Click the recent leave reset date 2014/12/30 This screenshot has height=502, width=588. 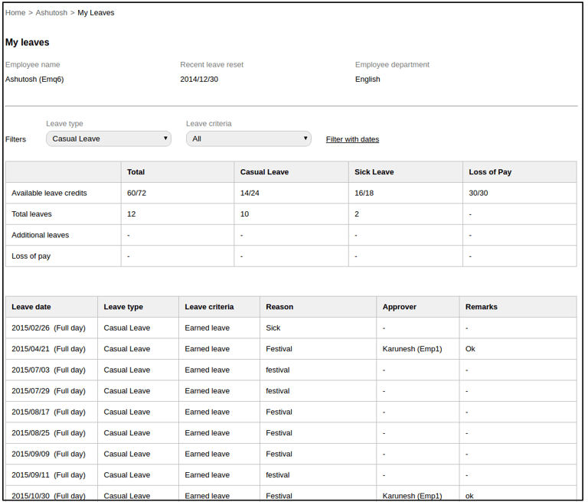pos(199,79)
